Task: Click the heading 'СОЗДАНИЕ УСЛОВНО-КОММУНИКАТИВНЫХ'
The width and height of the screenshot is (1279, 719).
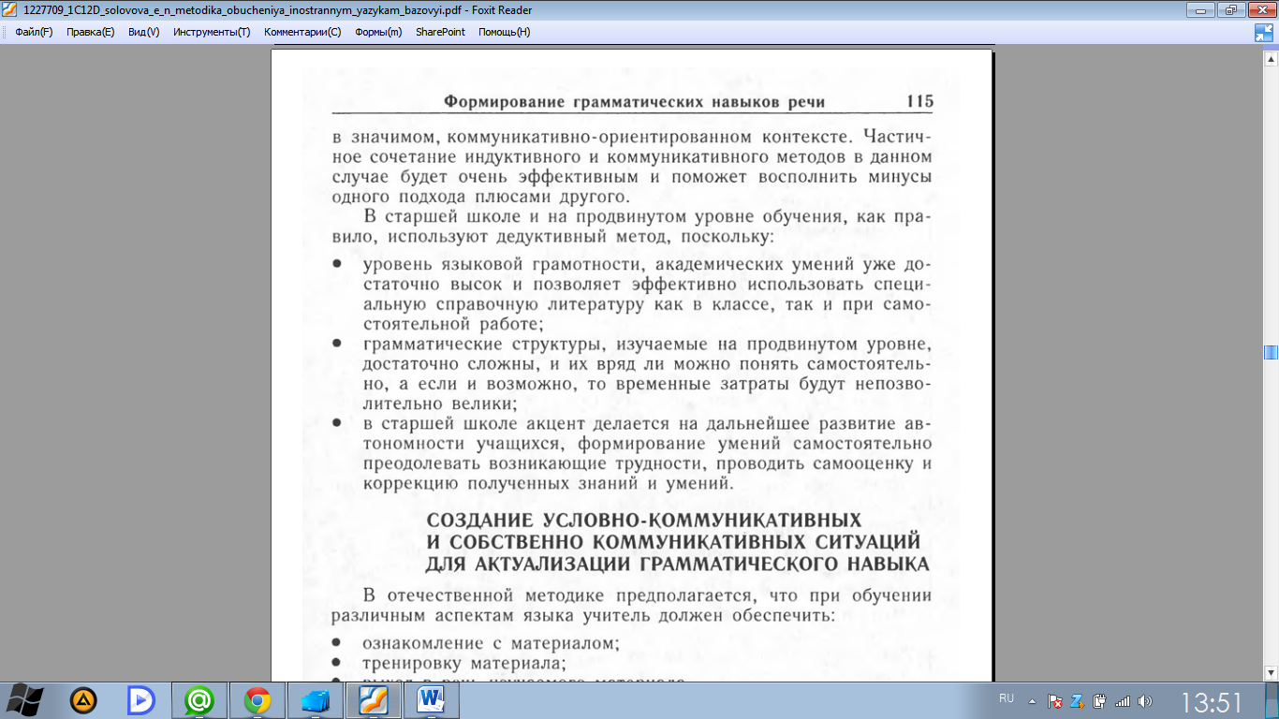Action: point(643,520)
